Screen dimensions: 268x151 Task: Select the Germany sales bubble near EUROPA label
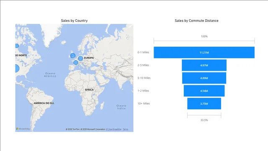click(x=80, y=59)
